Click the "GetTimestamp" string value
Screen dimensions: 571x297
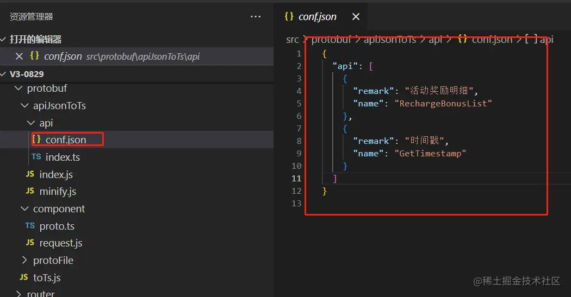[x=430, y=154]
